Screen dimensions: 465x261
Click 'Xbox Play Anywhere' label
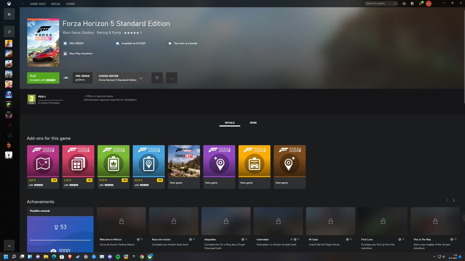pyautogui.click(x=81, y=53)
